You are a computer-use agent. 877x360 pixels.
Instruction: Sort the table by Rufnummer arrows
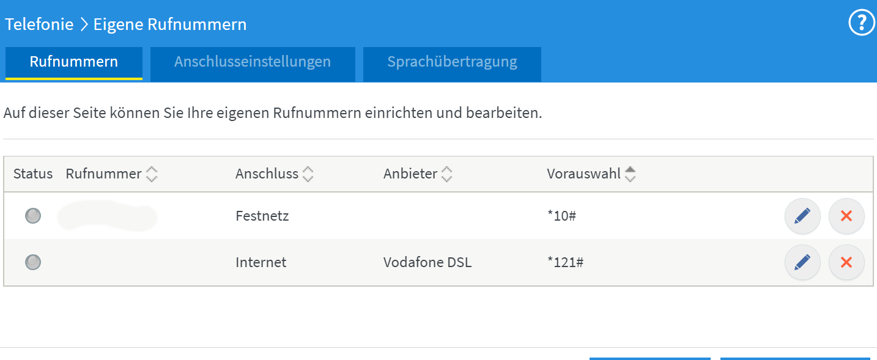tap(151, 175)
